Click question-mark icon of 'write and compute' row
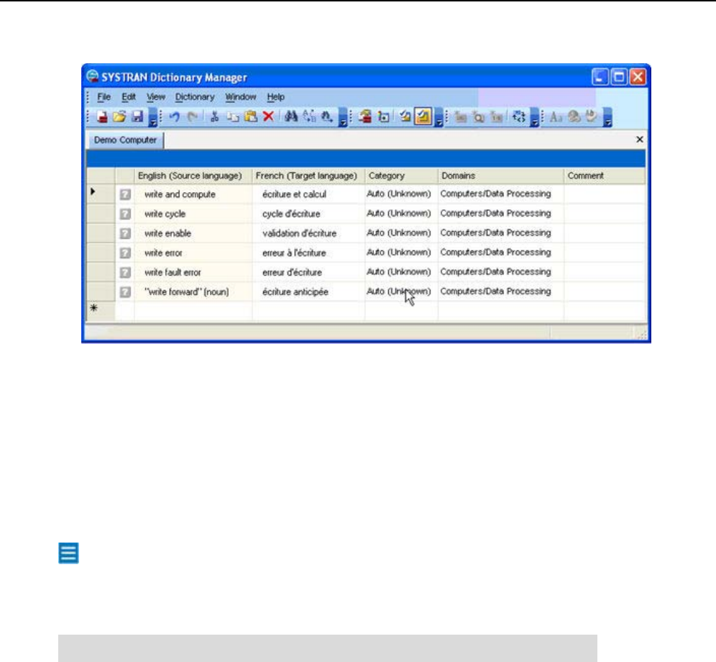 [125, 194]
